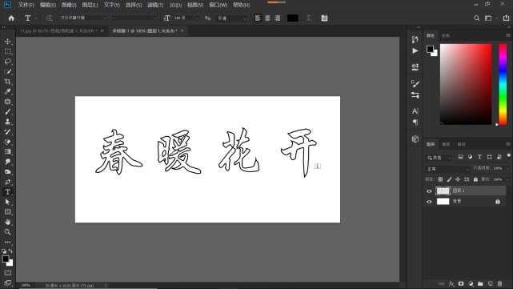Toggle adjustment layer filter in Layers panel

point(470,157)
